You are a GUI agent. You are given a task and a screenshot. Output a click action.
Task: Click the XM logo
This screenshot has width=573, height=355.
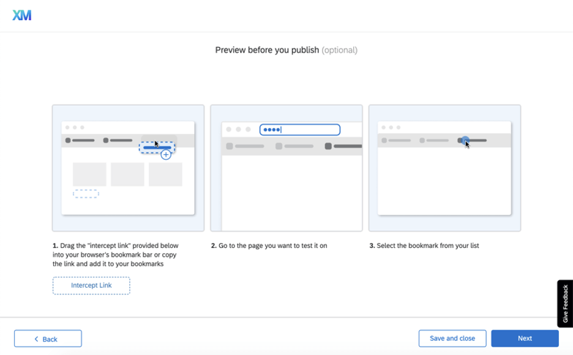point(22,15)
